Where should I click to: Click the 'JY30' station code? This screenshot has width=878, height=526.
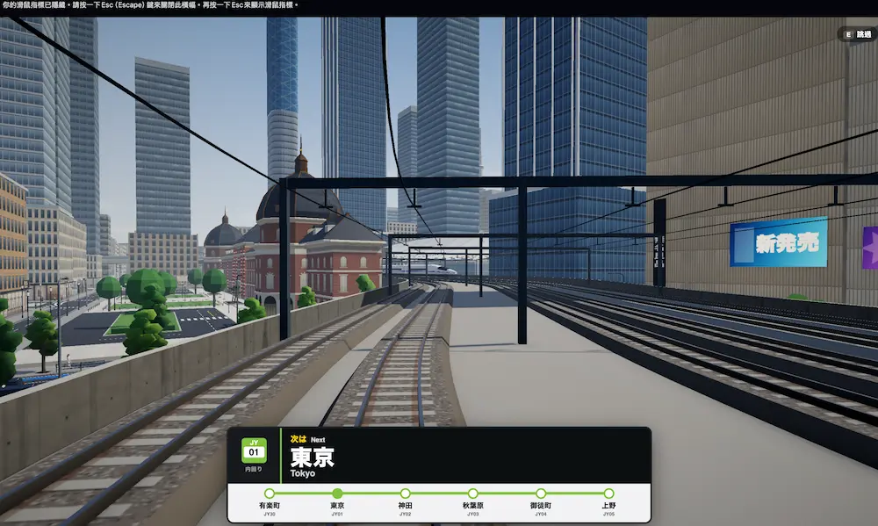[270, 514]
